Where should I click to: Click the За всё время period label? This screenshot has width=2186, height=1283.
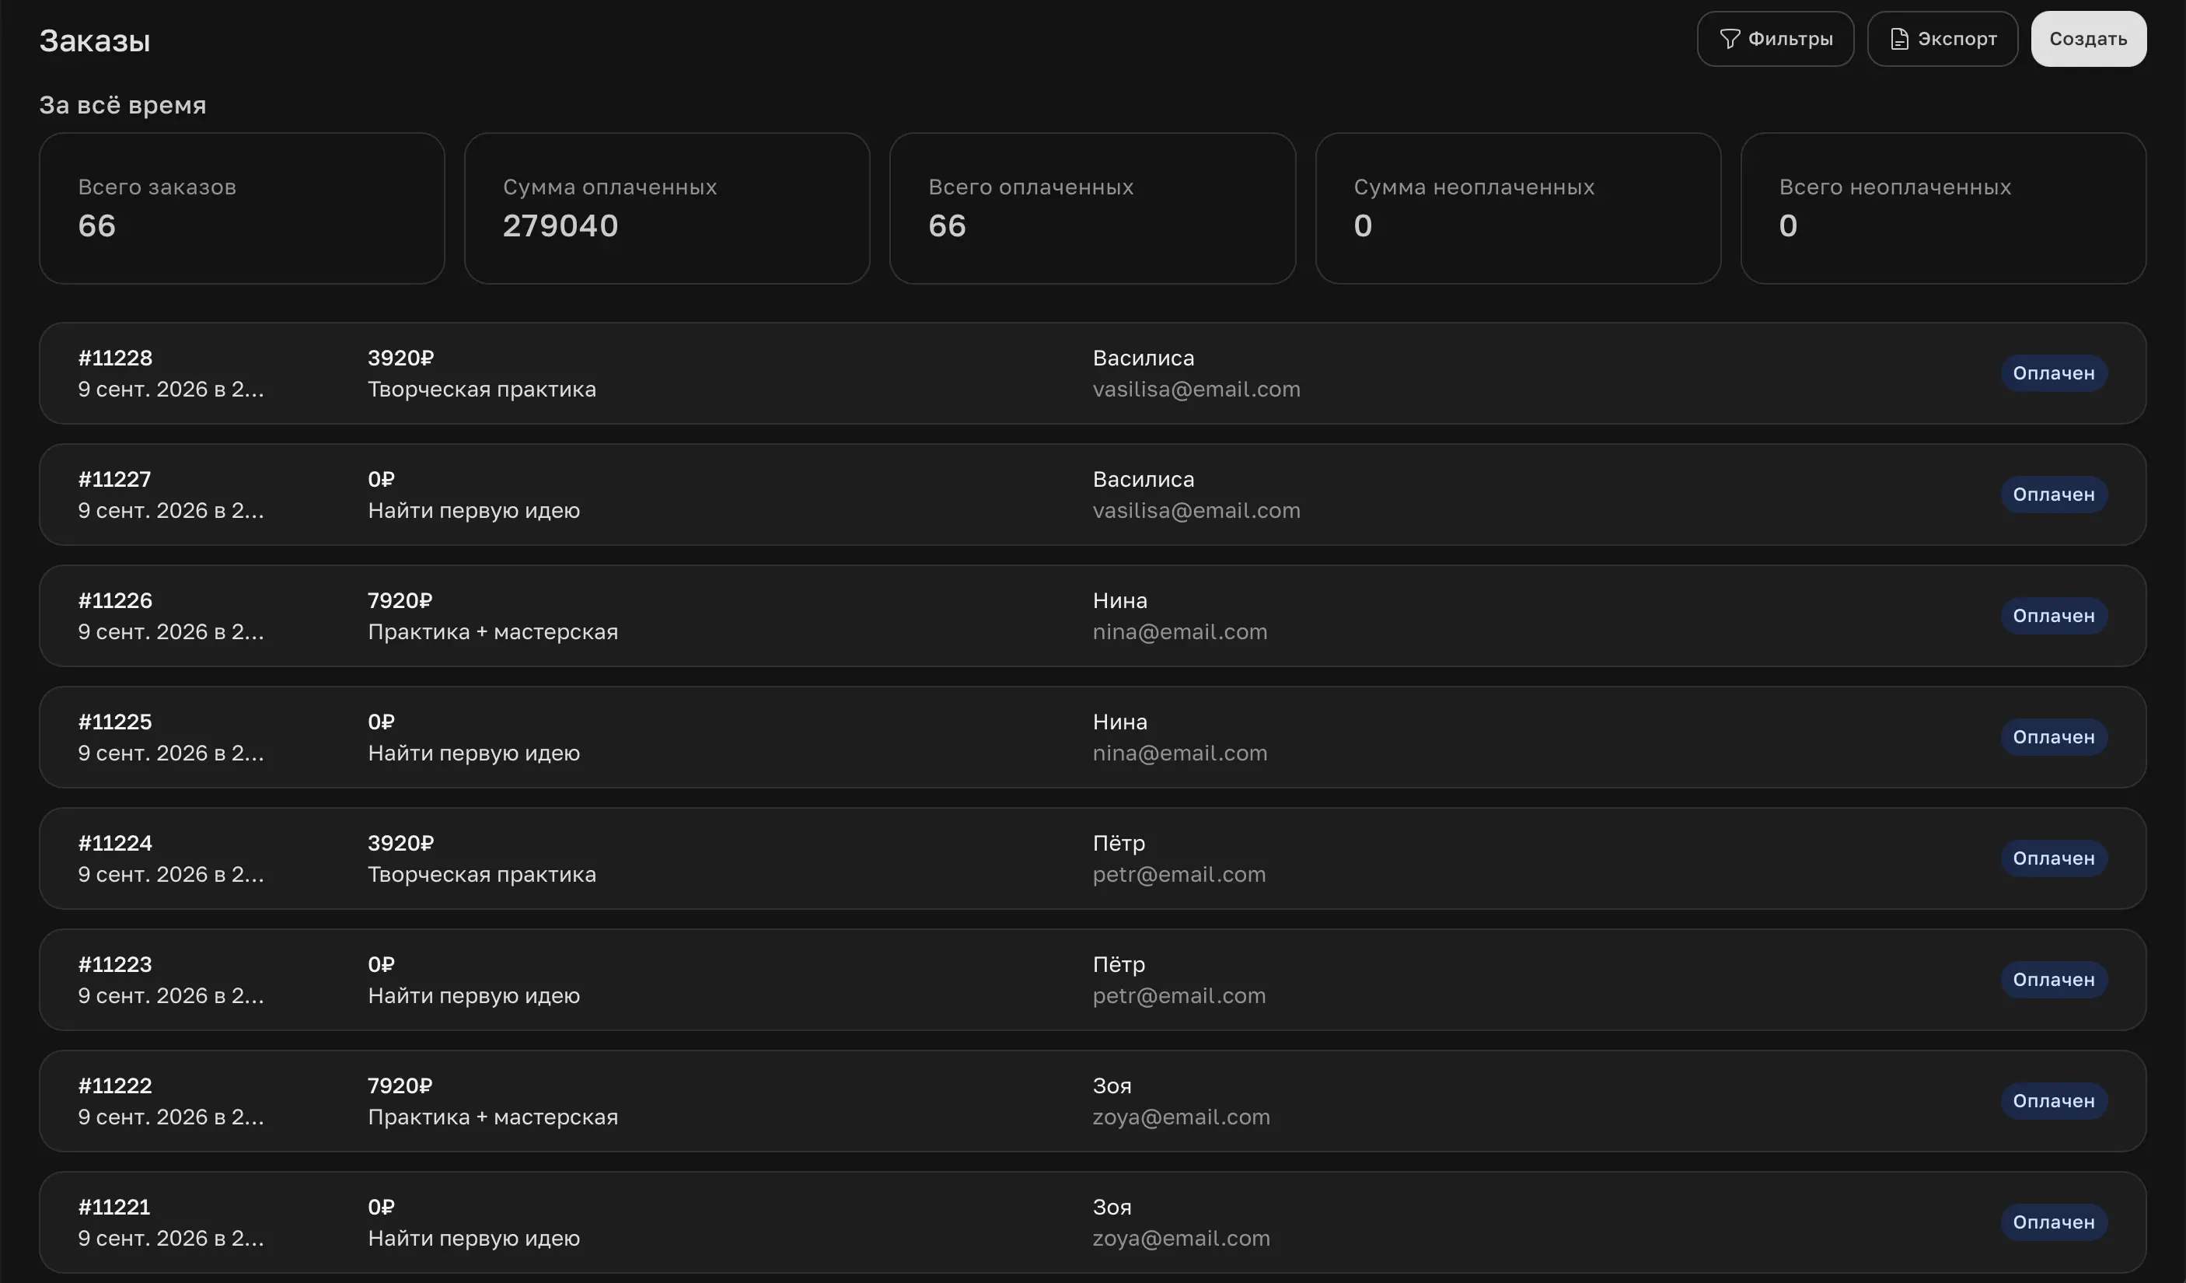tap(122, 105)
